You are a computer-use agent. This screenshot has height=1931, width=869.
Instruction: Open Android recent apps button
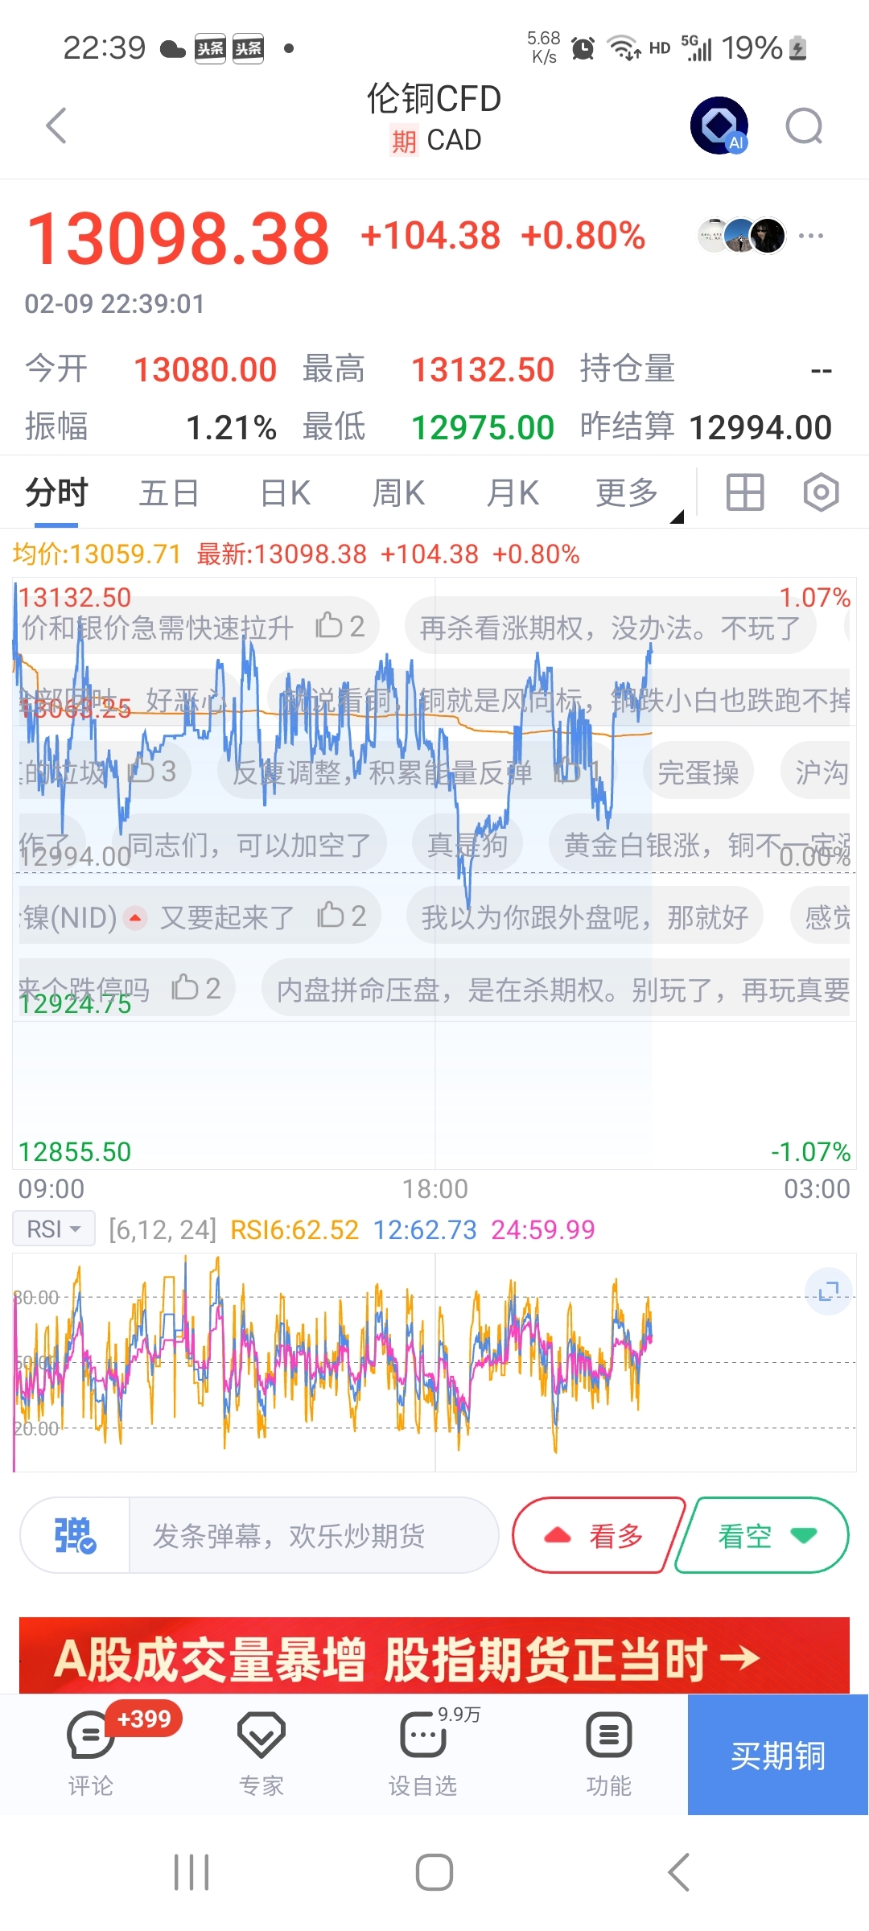pos(192,1872)
